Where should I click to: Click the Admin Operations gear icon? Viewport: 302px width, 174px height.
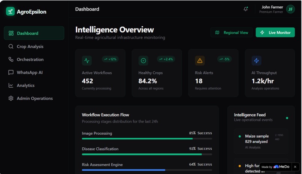(x=11, y=98)
